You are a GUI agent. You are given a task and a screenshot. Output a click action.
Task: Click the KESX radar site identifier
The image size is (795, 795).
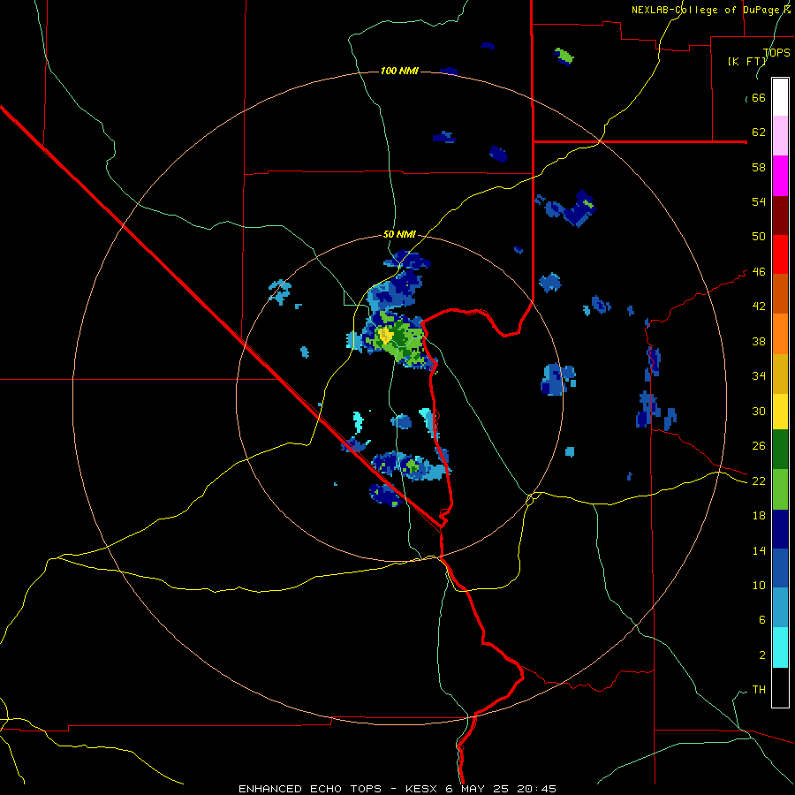422,789
